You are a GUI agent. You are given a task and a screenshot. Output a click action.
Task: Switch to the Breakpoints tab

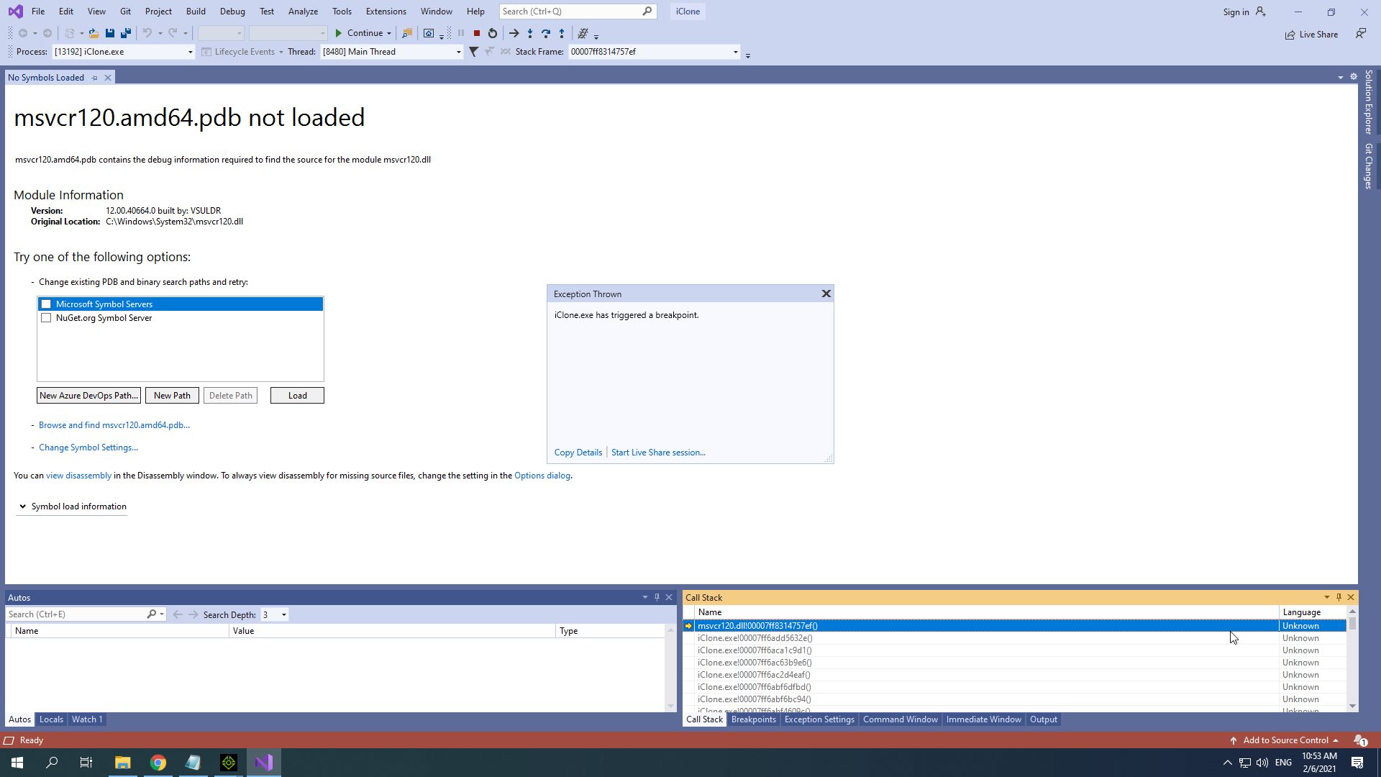(753, 719)
